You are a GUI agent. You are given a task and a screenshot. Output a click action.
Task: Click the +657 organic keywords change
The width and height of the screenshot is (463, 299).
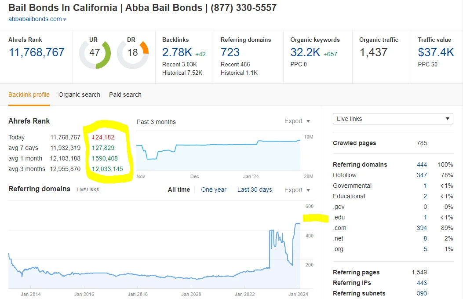coord(330,55)
